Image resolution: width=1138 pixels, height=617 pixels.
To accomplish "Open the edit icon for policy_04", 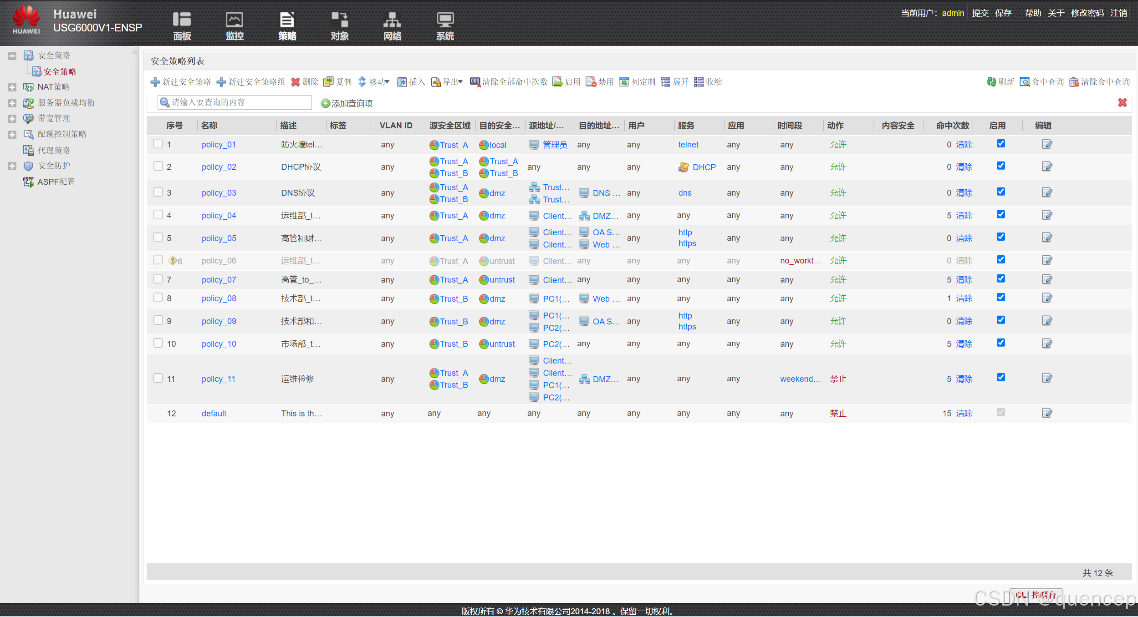I will point(1047,215).
